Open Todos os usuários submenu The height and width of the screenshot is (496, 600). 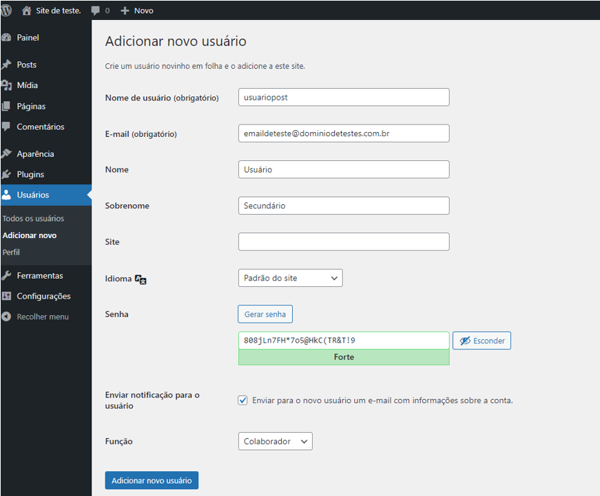pyautogui.click(x=33, y=219)
